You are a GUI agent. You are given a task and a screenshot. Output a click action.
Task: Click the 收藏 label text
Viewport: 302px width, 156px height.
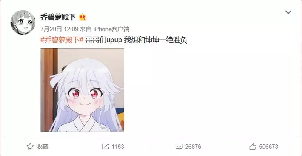[x=42, y=147]
